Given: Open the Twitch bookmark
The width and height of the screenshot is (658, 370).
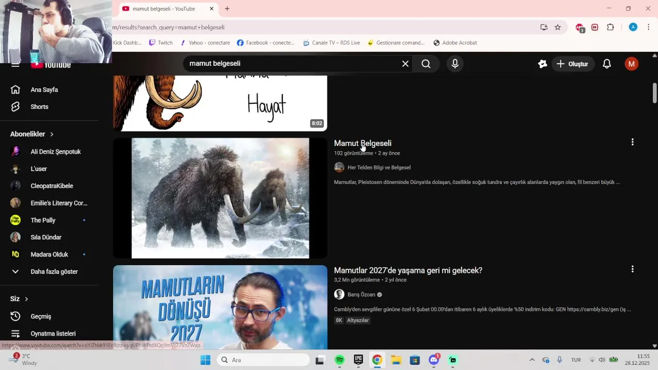Looking at the screenshot, I should [x=160, y=43].
